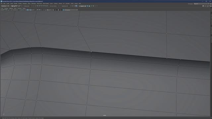Toggle the viewport Grid display icon
The image size is (212, 119).
(14, 10)
